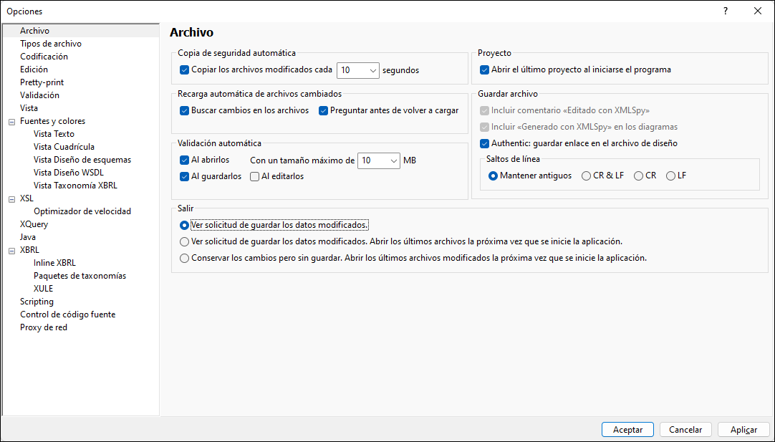
Task: Open Vista Cuadrícula font settings
Action: pyautogui.click(x=64, y=146)
